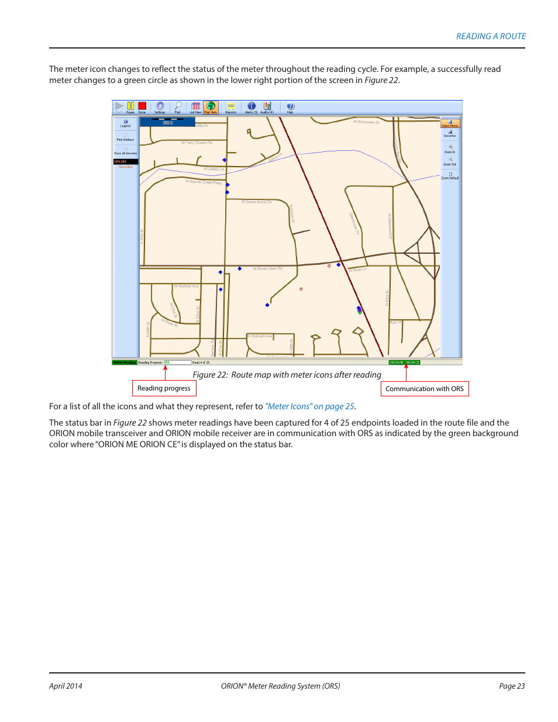Toggle the GPS OFF indicator

[126, 161]
